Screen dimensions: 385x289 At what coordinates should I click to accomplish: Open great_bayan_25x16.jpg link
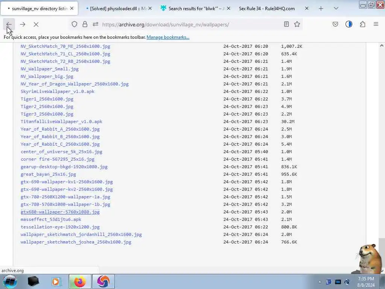pos(49,174)
